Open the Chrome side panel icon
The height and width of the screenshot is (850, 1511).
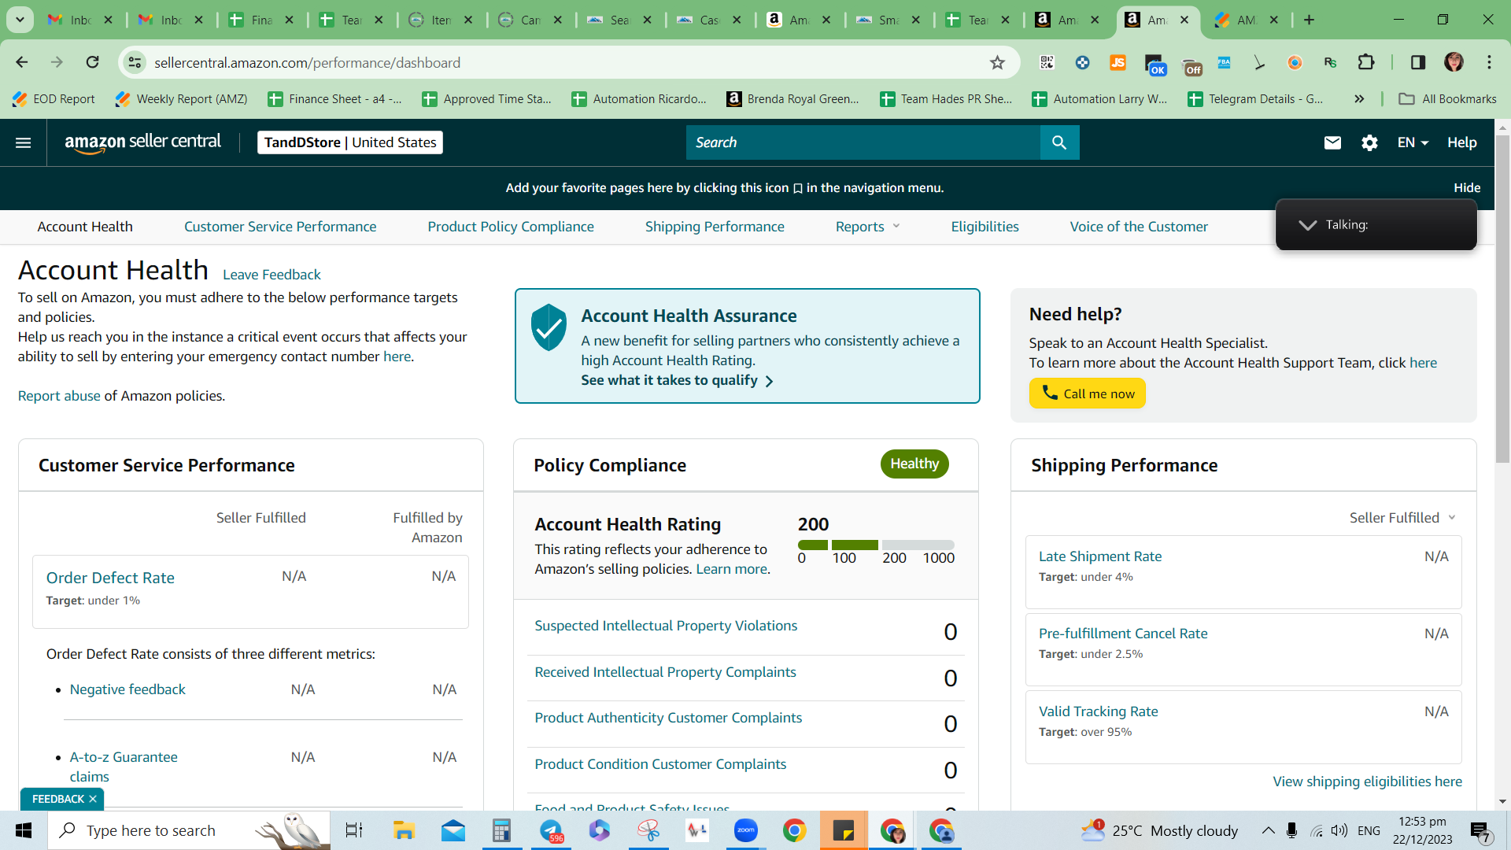tap(1417, 62)
